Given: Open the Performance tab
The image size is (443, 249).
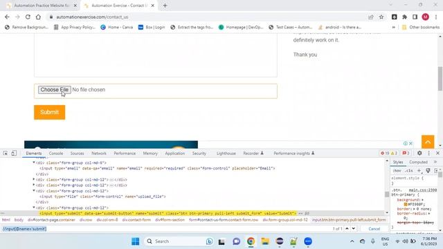Looking at the screenshot, I should pyautogui.click(x=125, y=154).
